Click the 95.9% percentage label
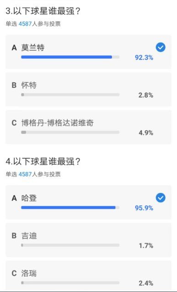This screenshot has height=292, width=177. pos(144,208)
